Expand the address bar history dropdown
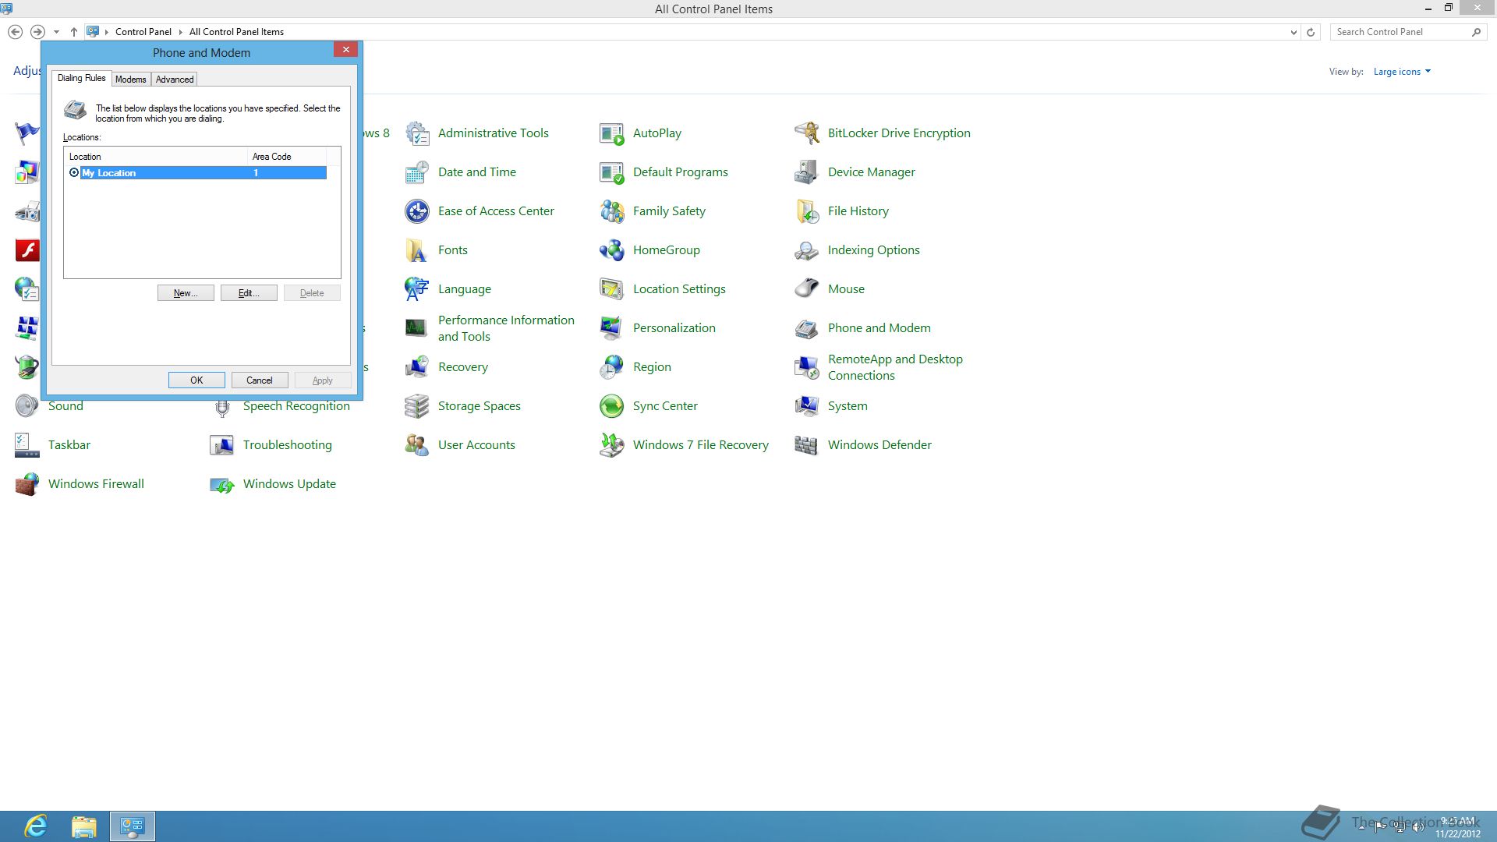 (x=1294, y=32)
